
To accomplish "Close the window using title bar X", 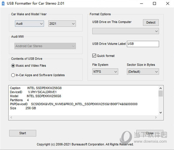I will (x=168, y=4).
